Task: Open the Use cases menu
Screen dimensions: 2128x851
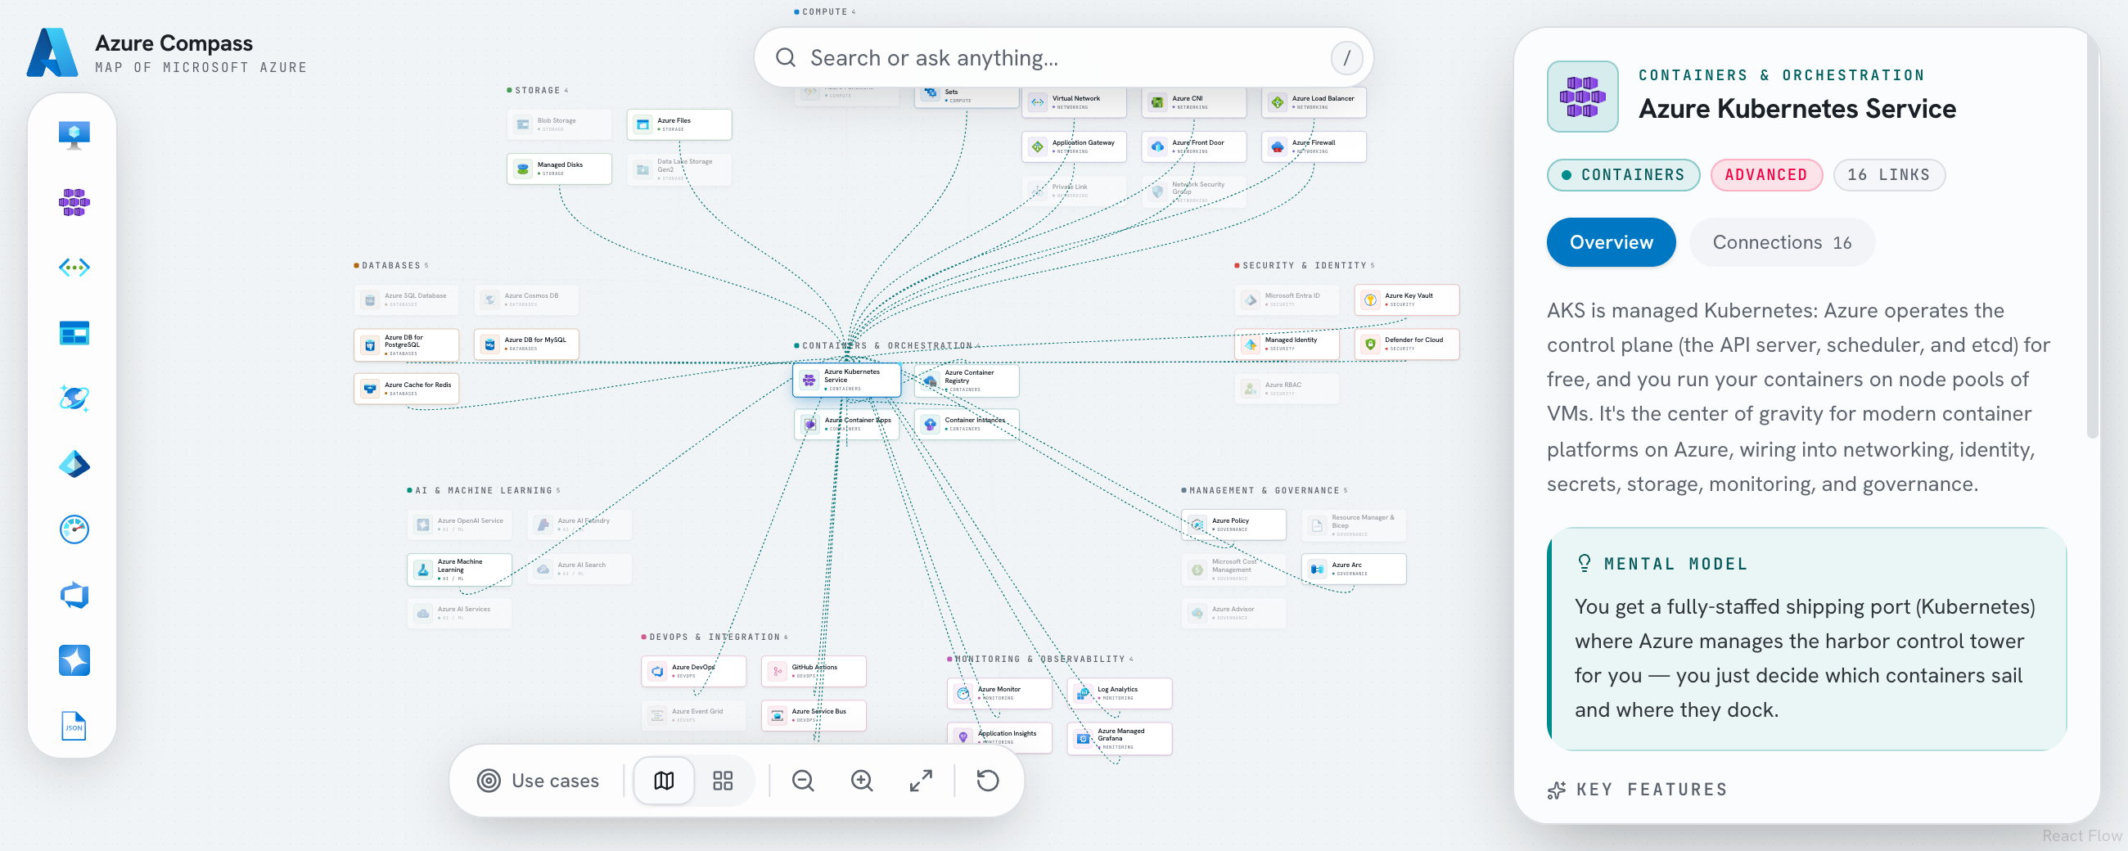Action: point(538,781)
